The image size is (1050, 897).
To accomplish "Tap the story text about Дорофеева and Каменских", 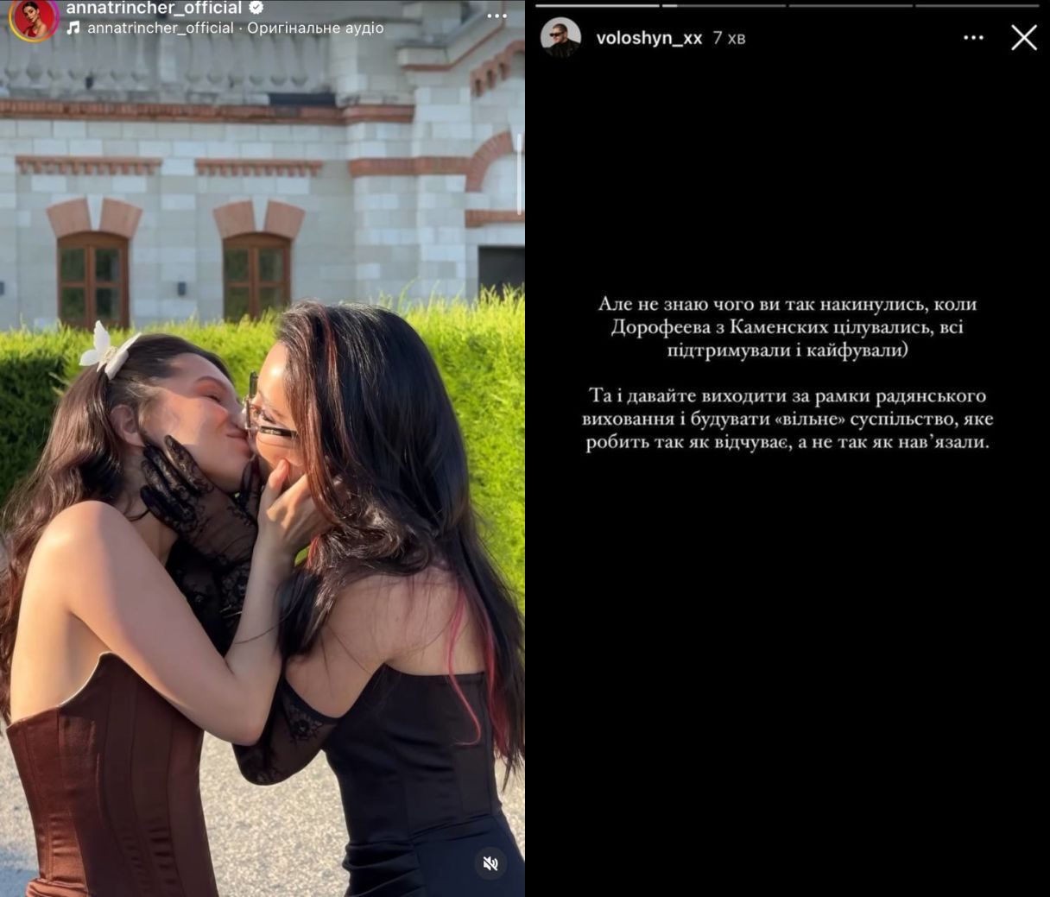I will [787, 327].
